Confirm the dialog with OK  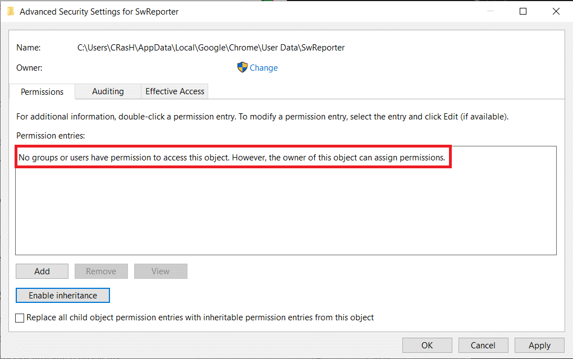click(x=427, y=346)
